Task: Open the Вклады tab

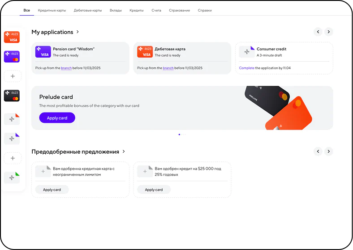Action: click(x=116, y=10)
